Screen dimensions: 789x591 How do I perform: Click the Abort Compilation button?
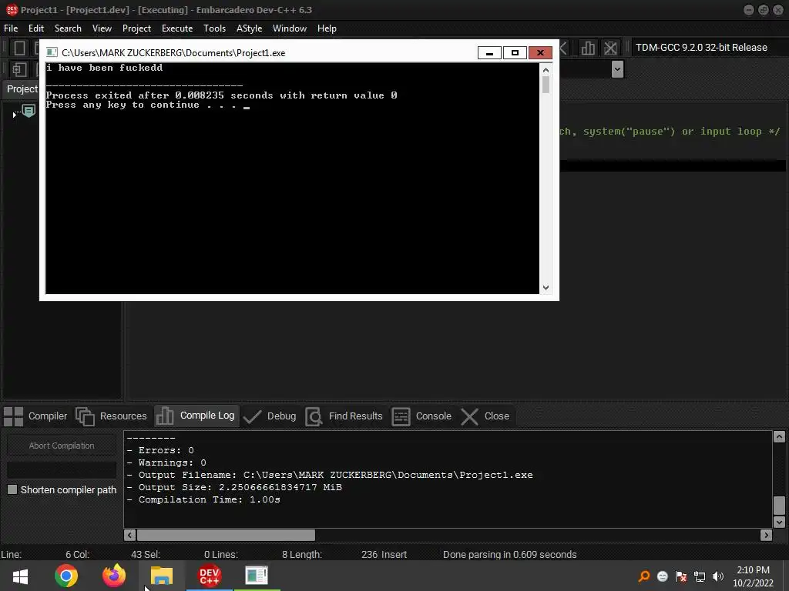62,446
